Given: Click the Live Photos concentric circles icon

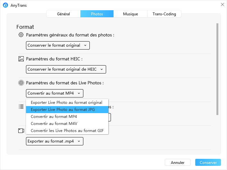Looking at the screenshot, I should tap(21, 83).
